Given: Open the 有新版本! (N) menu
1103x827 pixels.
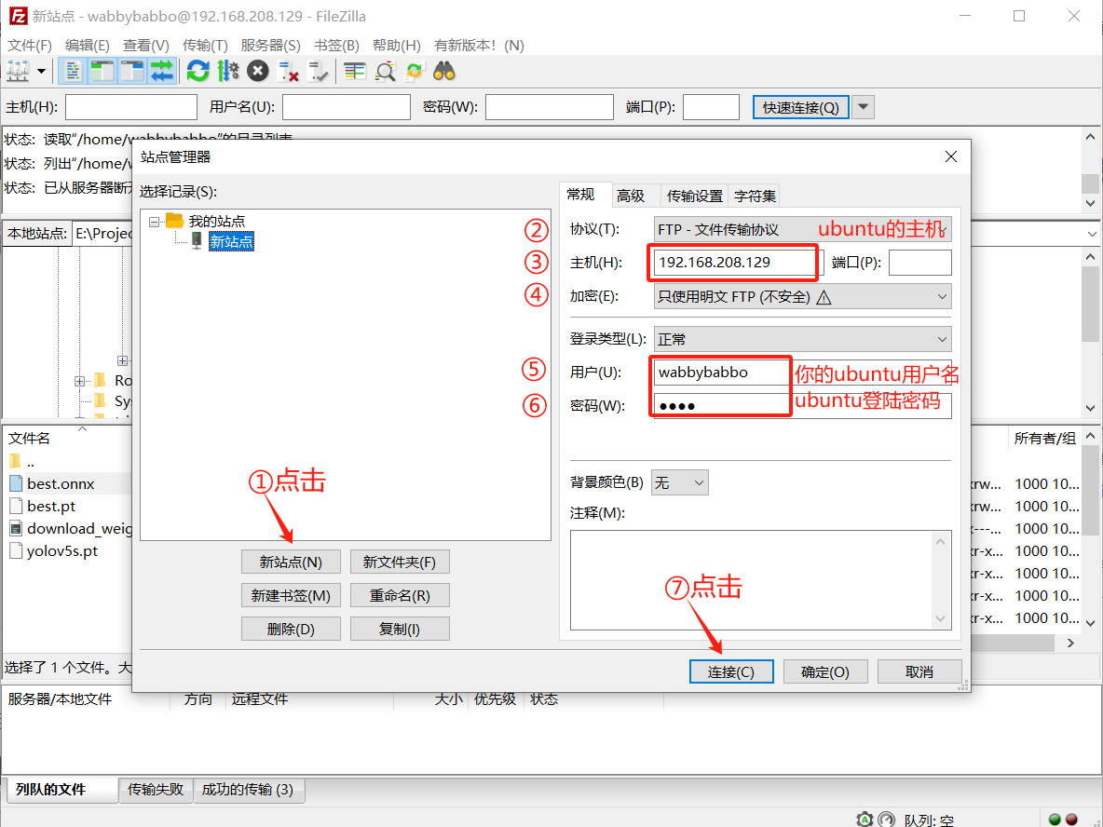Looking at the screenshot, I should (478, 45).
